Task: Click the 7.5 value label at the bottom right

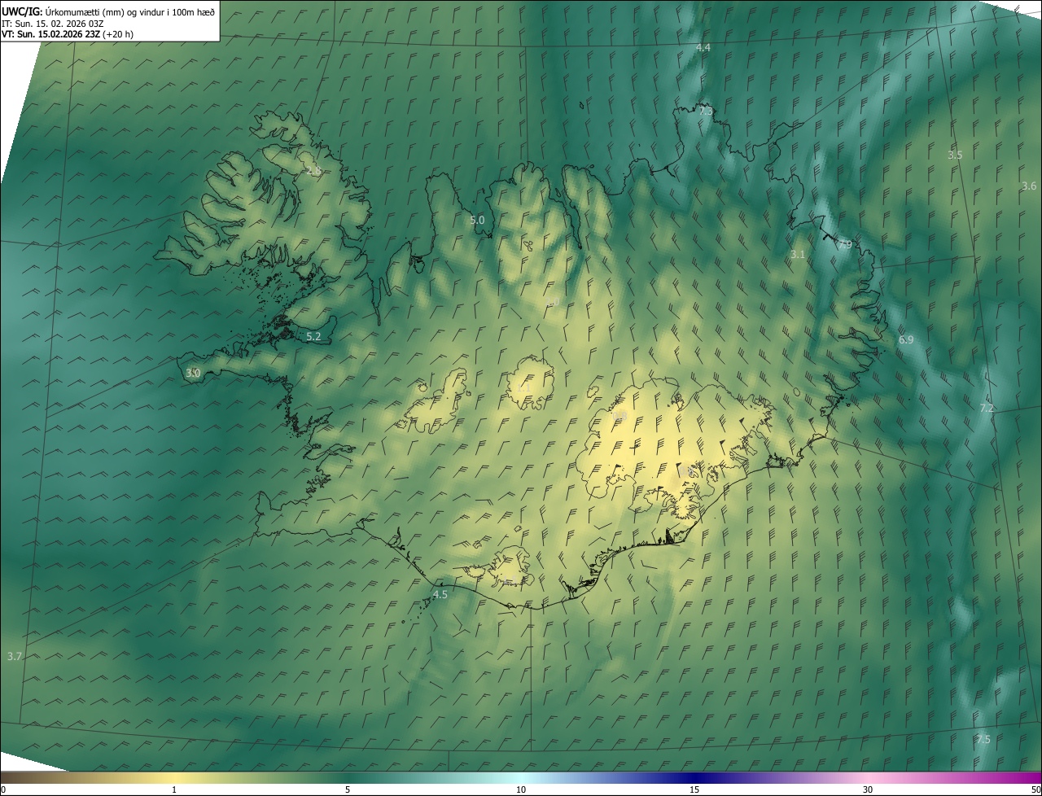Action: tap(983, 740)
